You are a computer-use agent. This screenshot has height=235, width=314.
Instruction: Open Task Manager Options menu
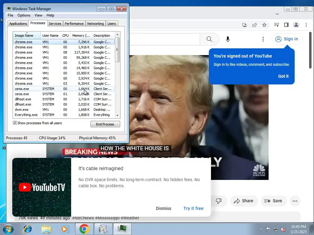coord(24,15)
